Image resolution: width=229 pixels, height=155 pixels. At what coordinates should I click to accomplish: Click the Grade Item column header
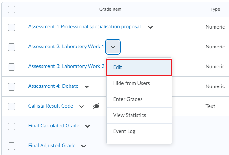pyautogui.click(x=110, y=9)
